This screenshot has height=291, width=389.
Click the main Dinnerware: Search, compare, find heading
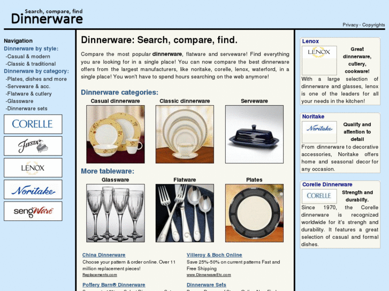(x=159, y=40)
